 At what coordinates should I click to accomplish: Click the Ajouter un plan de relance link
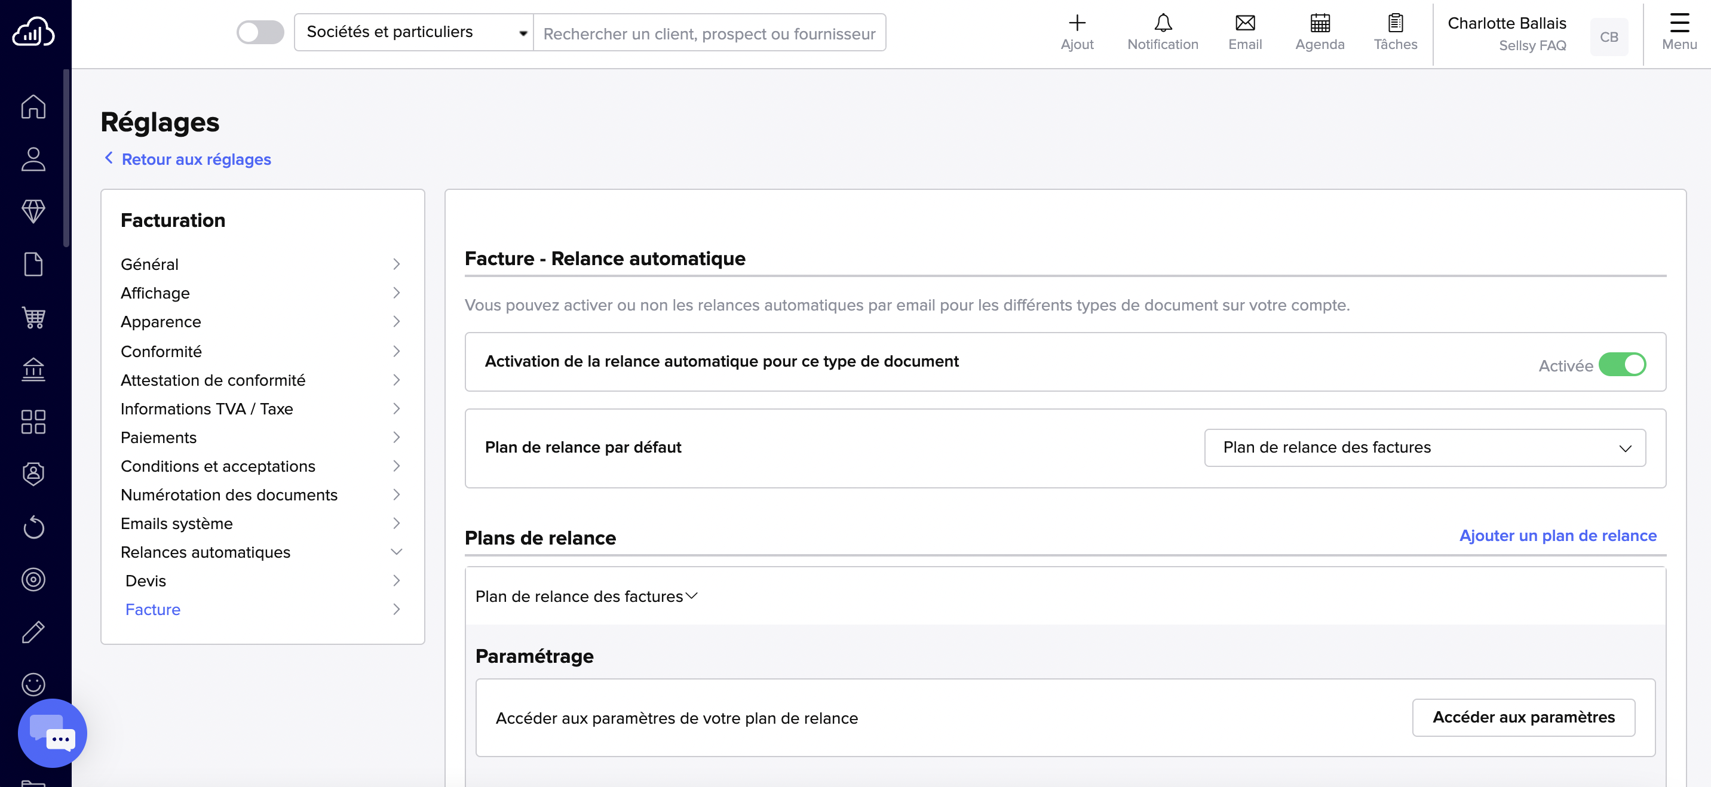[1557, 535]
